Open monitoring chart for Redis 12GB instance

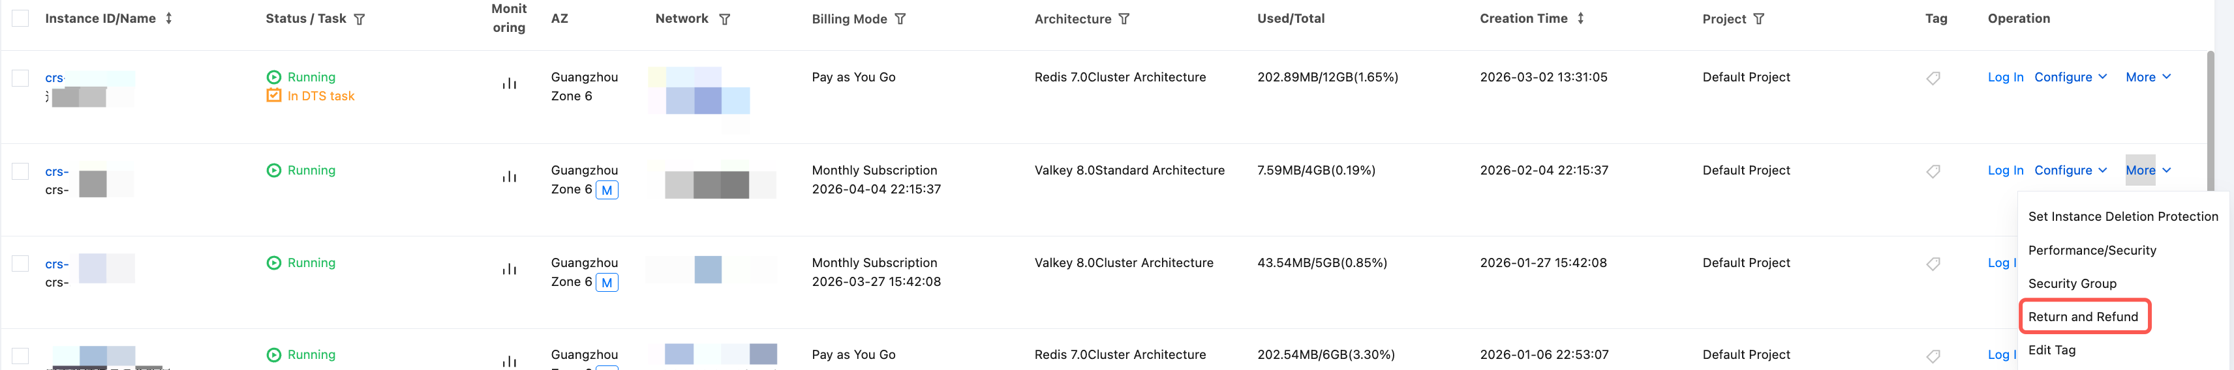(x=509, y=84)
